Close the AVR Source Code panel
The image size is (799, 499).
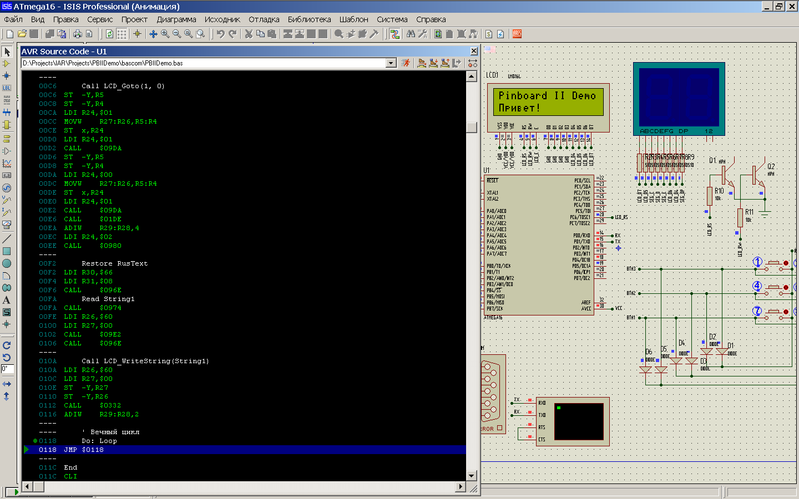(474, 51)
